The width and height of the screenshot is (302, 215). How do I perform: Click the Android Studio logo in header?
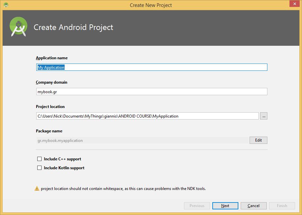[x=18, y=27]
